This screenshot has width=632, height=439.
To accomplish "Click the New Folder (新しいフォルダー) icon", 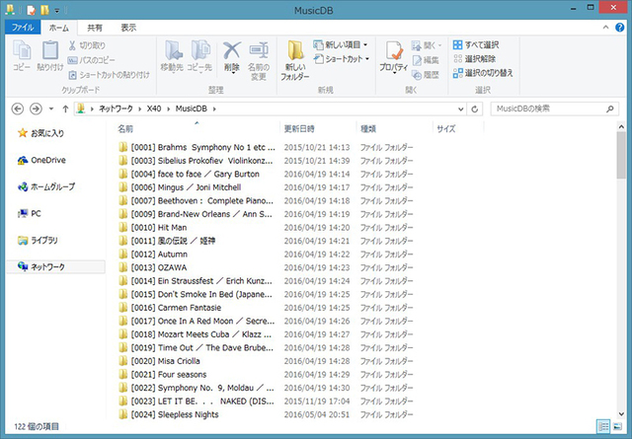I will coord(295,59).
